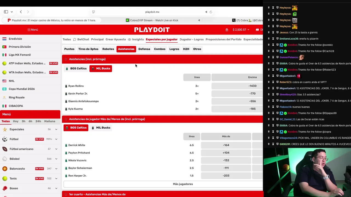The width and height of the screenshot is (351, 197).
Task: Expand the Tenis row chevron
Action: tap(56, 179)
